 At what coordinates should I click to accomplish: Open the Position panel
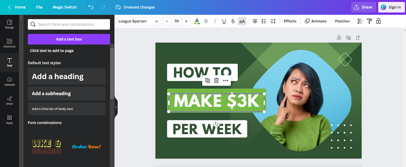(342, 21)
